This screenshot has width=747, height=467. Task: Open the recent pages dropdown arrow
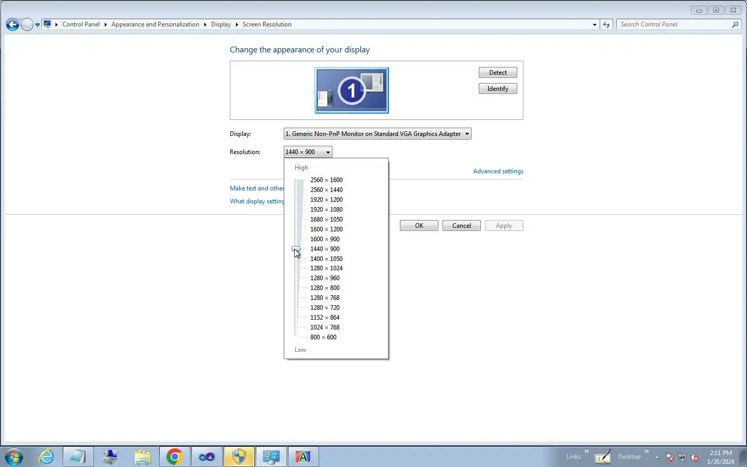pos(37,24)
